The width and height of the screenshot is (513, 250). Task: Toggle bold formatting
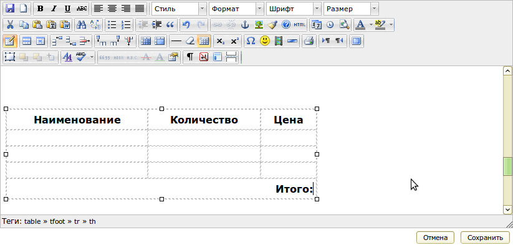tap(41, 9)
